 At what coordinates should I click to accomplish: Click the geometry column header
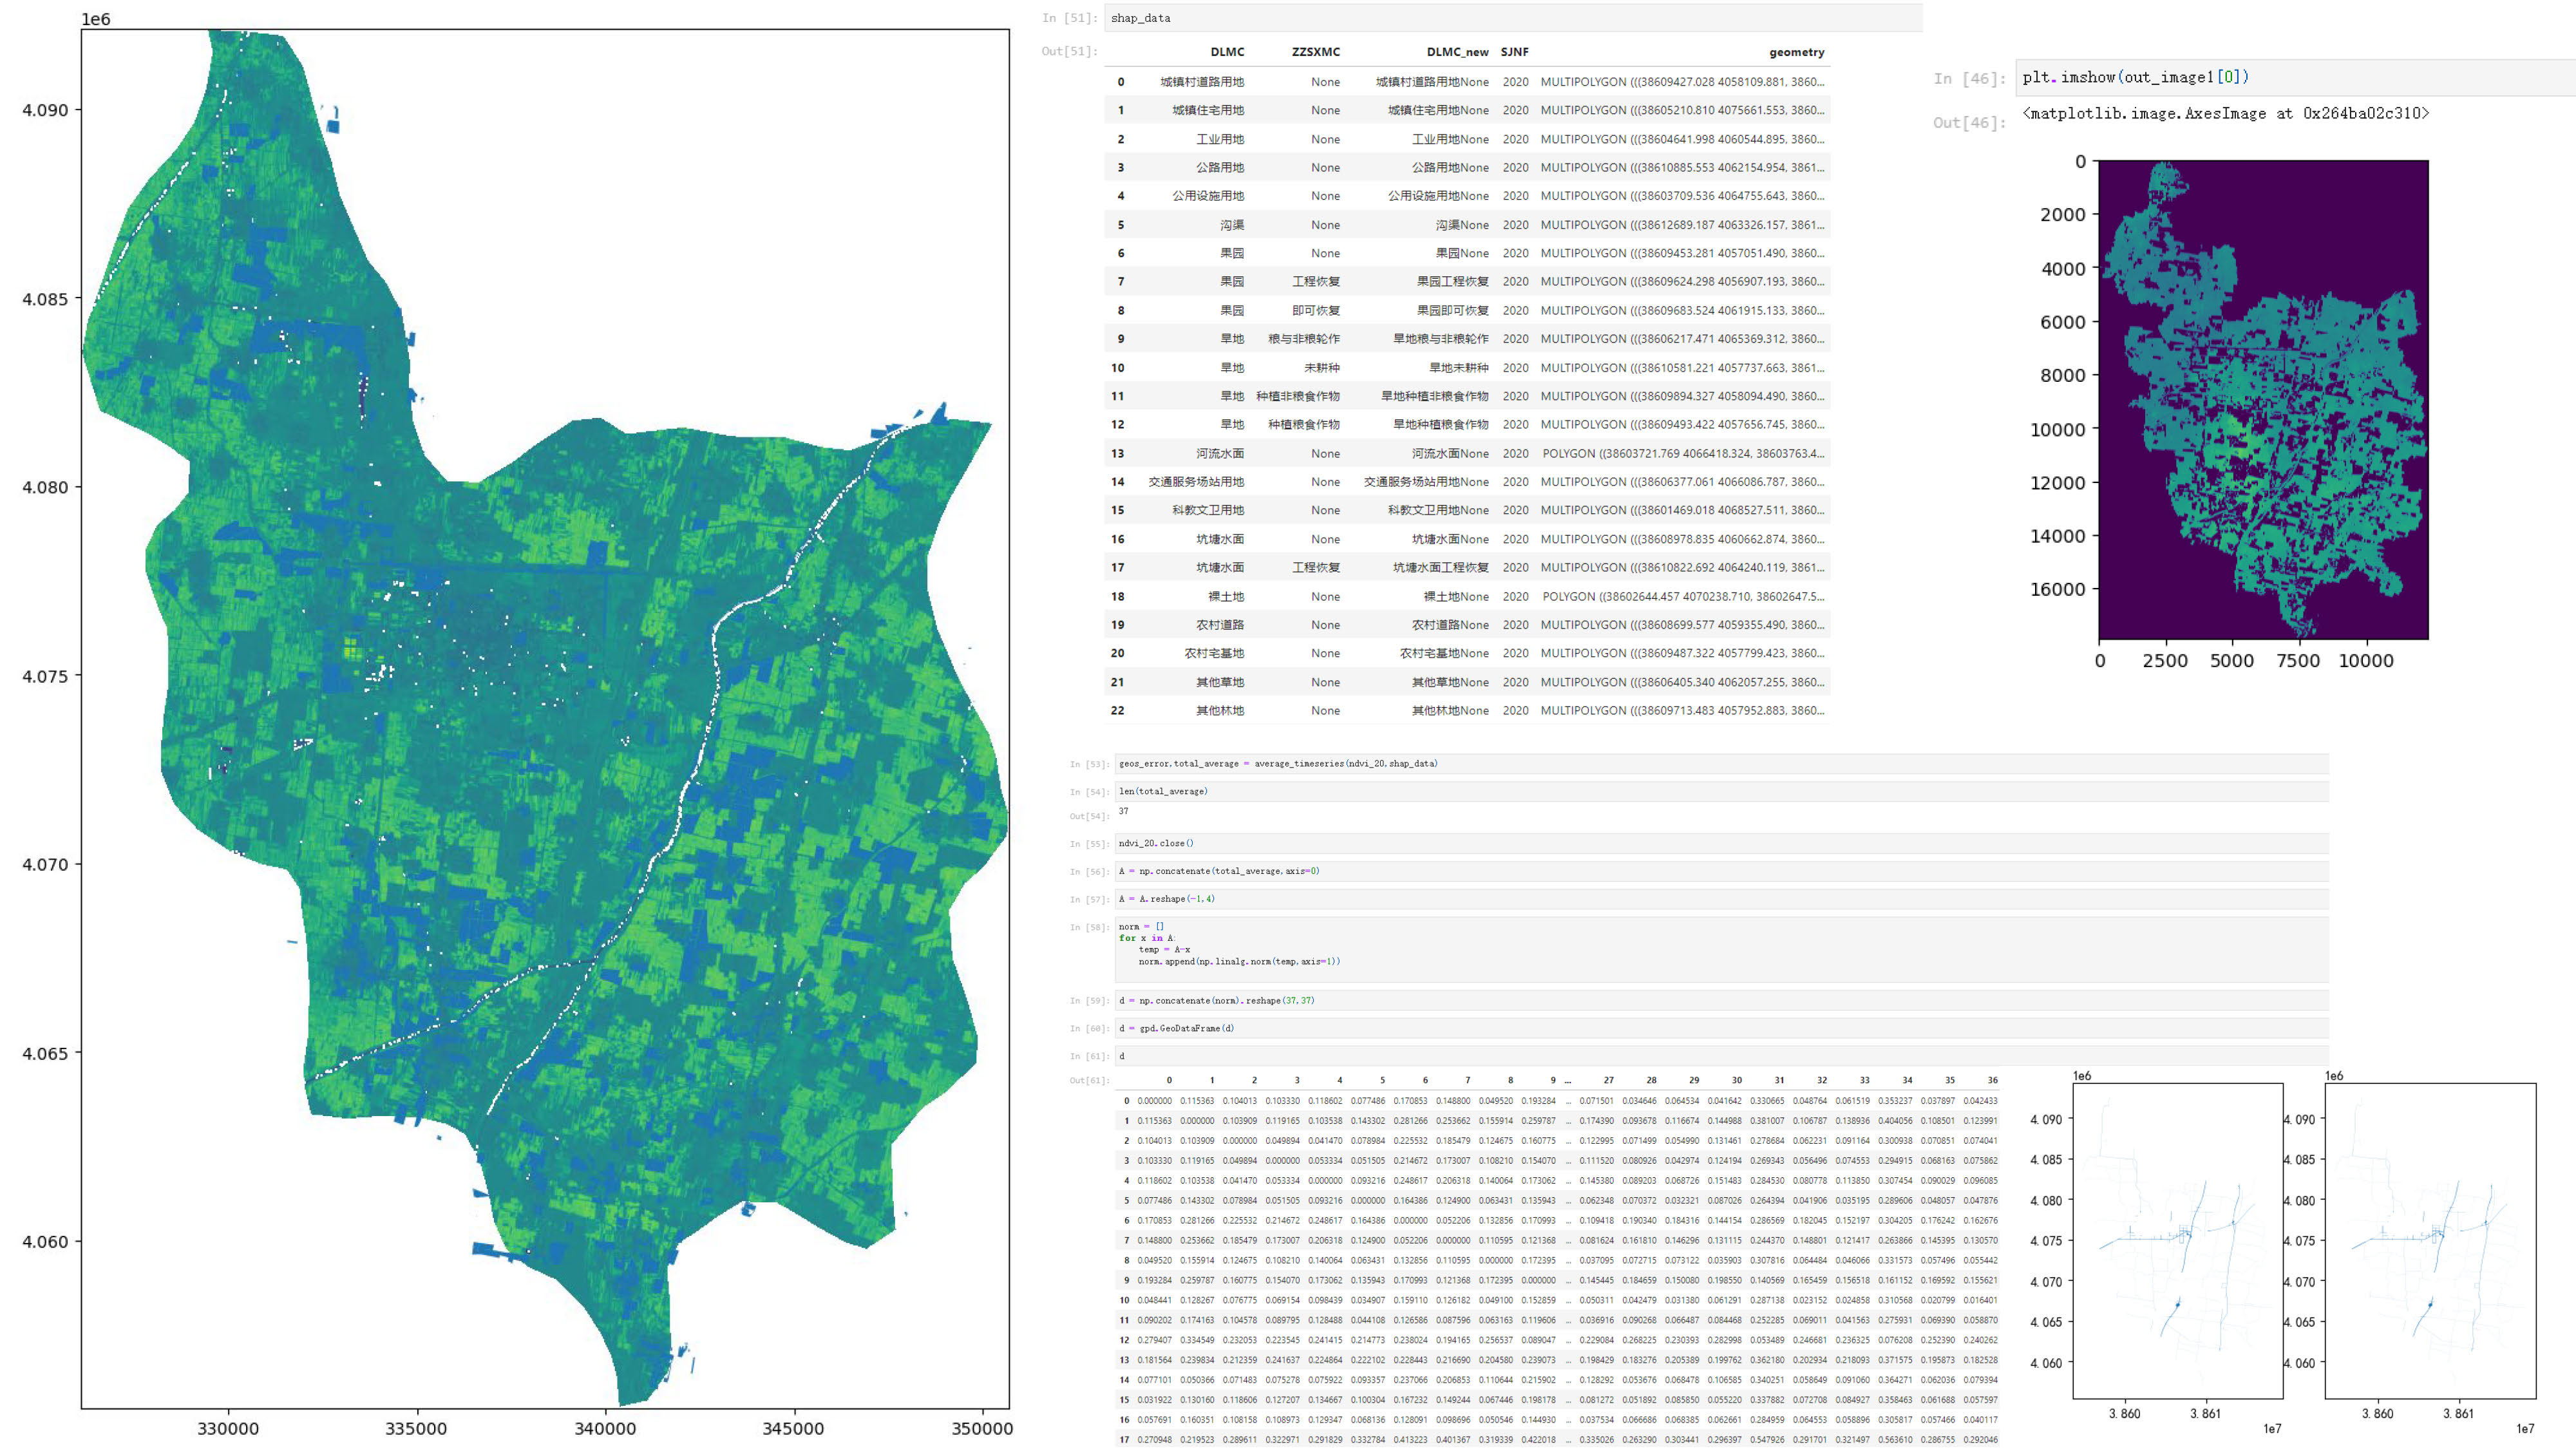pyautogui.click(x=1796, y=52)
